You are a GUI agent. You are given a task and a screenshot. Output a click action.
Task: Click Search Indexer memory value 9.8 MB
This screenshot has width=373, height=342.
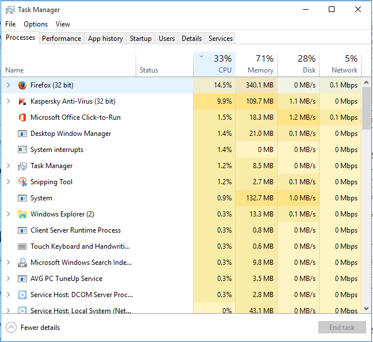[x=263, y=263]
